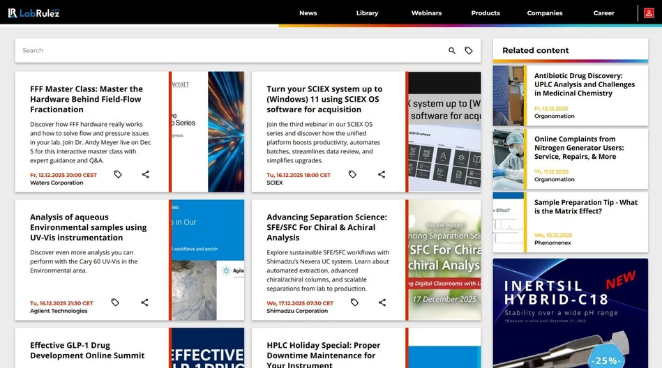Open FFF Master Class webinar title

click(x=86, y=99)
